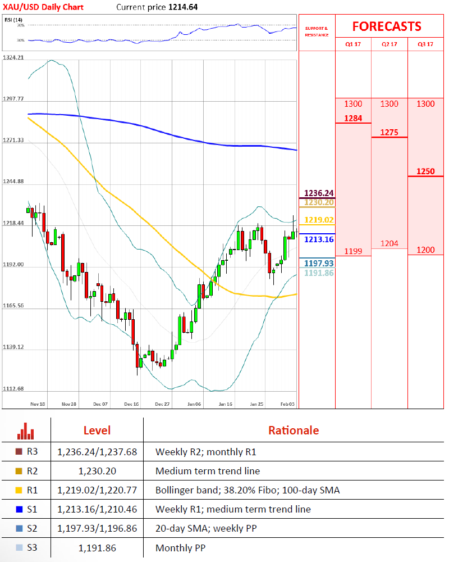The image size is (449, 562).
Task: Select the XAU/USD Daily Chart title
Action: [x=43, y=7]
